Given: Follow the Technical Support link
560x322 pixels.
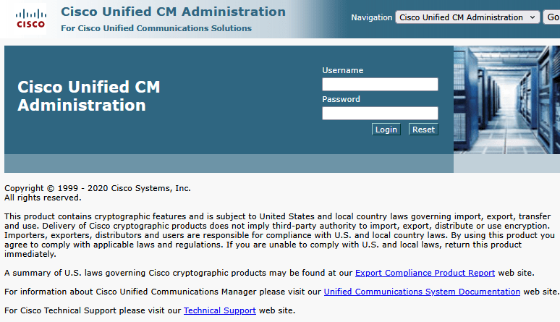Looking at the screenshot, I should (220, 310).
